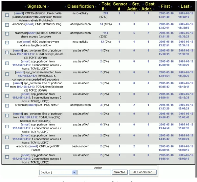Screen dimensions: 197x182
Task: Open snort link for ICMP L3retriever Ping
Action: [30, 24]
